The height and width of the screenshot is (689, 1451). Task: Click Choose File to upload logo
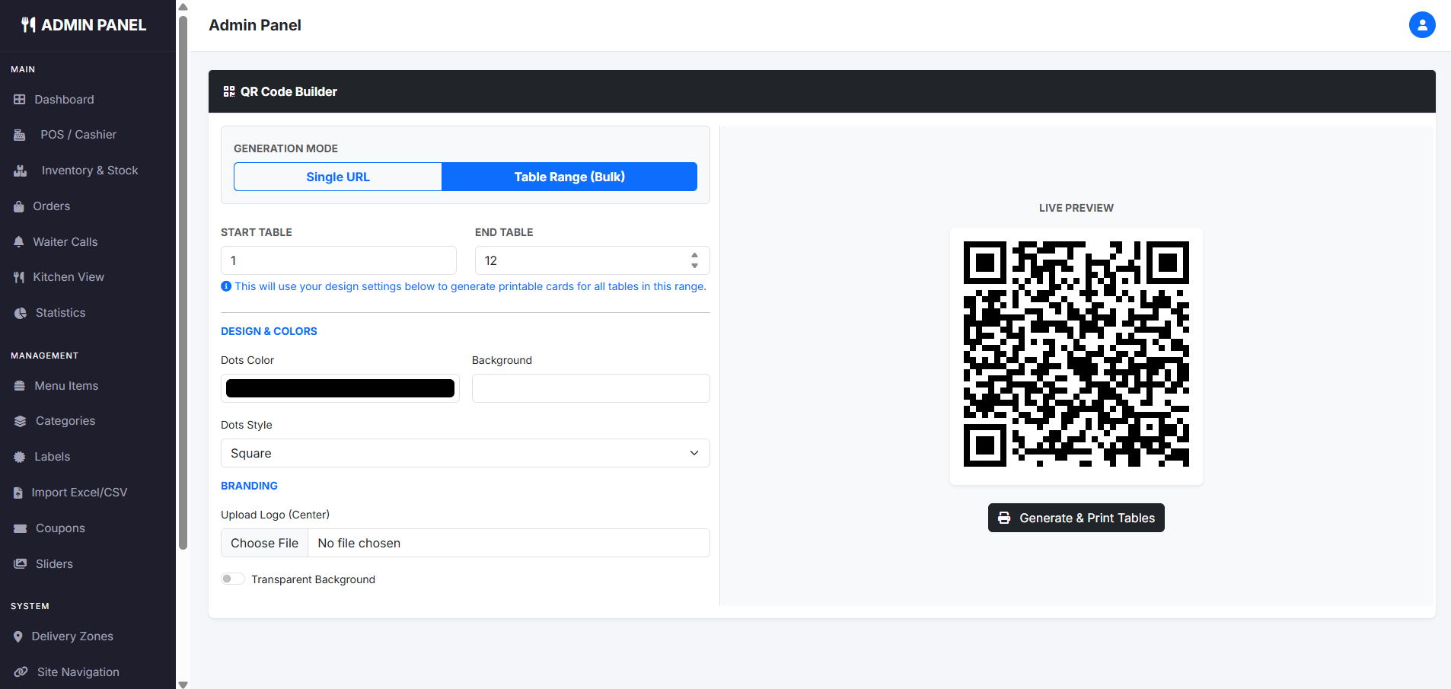tap(265, 543)
